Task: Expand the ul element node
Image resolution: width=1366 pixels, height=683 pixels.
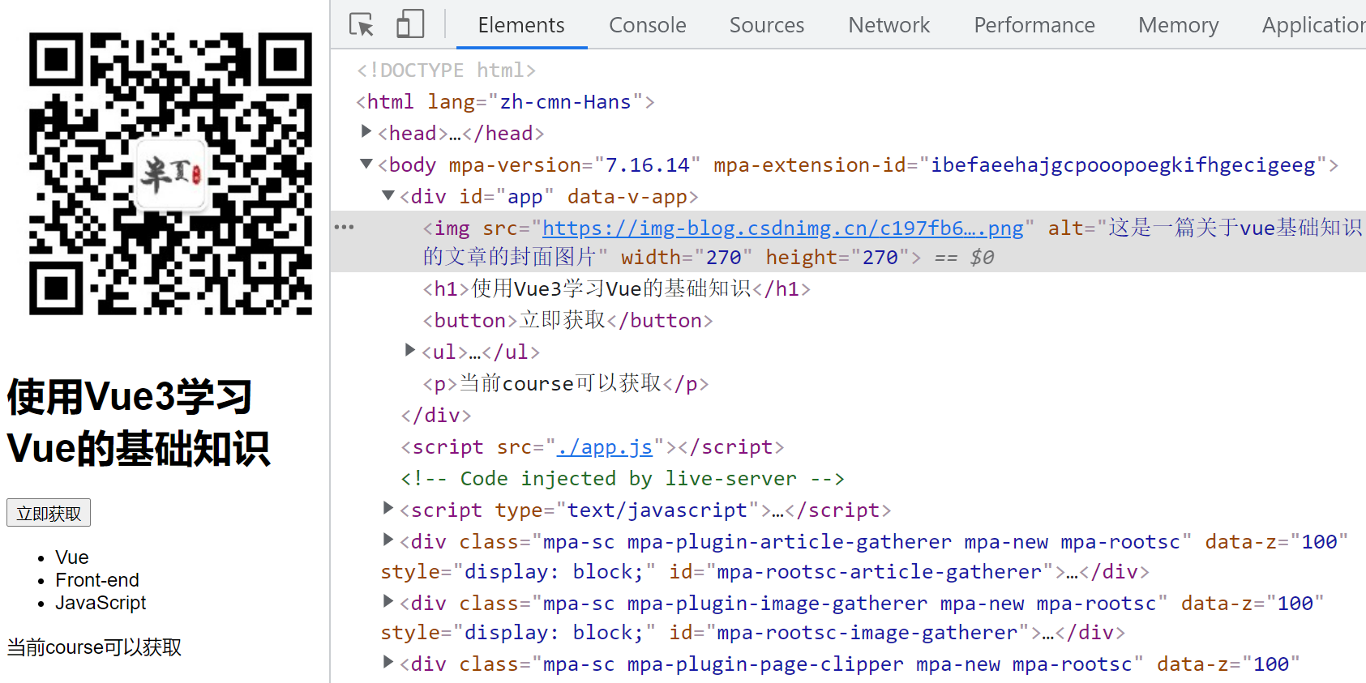Action: 410,350
